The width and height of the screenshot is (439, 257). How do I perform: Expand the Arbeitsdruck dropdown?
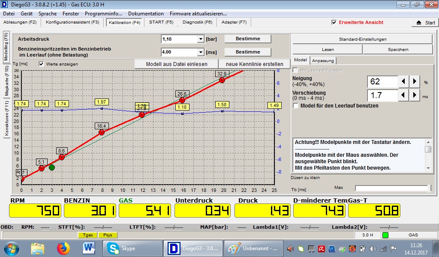(x=200, y=39)
